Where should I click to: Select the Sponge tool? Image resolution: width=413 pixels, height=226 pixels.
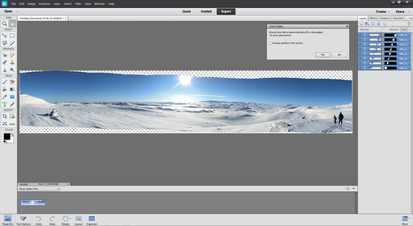(12, 70)
